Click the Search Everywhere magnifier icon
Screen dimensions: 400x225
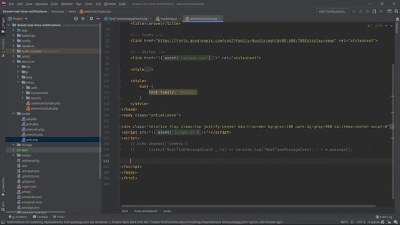point(396,11)
